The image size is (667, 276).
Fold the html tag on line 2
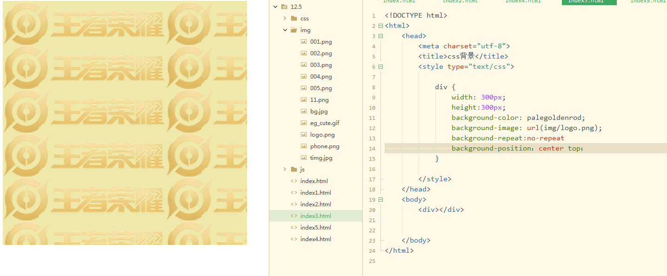(x=380, y=26)
